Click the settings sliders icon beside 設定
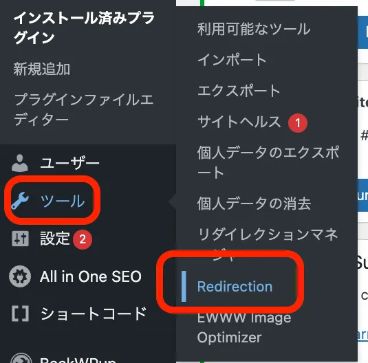This screenshot has width=368, height=363. 21,239
